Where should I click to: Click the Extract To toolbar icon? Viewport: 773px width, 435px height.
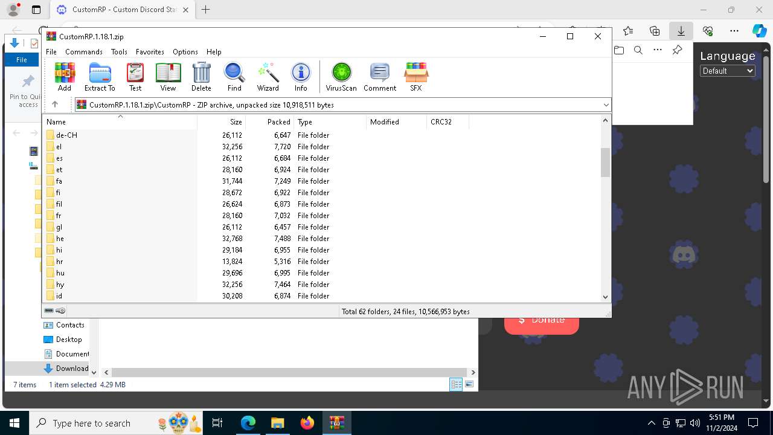tap(100, 77)
